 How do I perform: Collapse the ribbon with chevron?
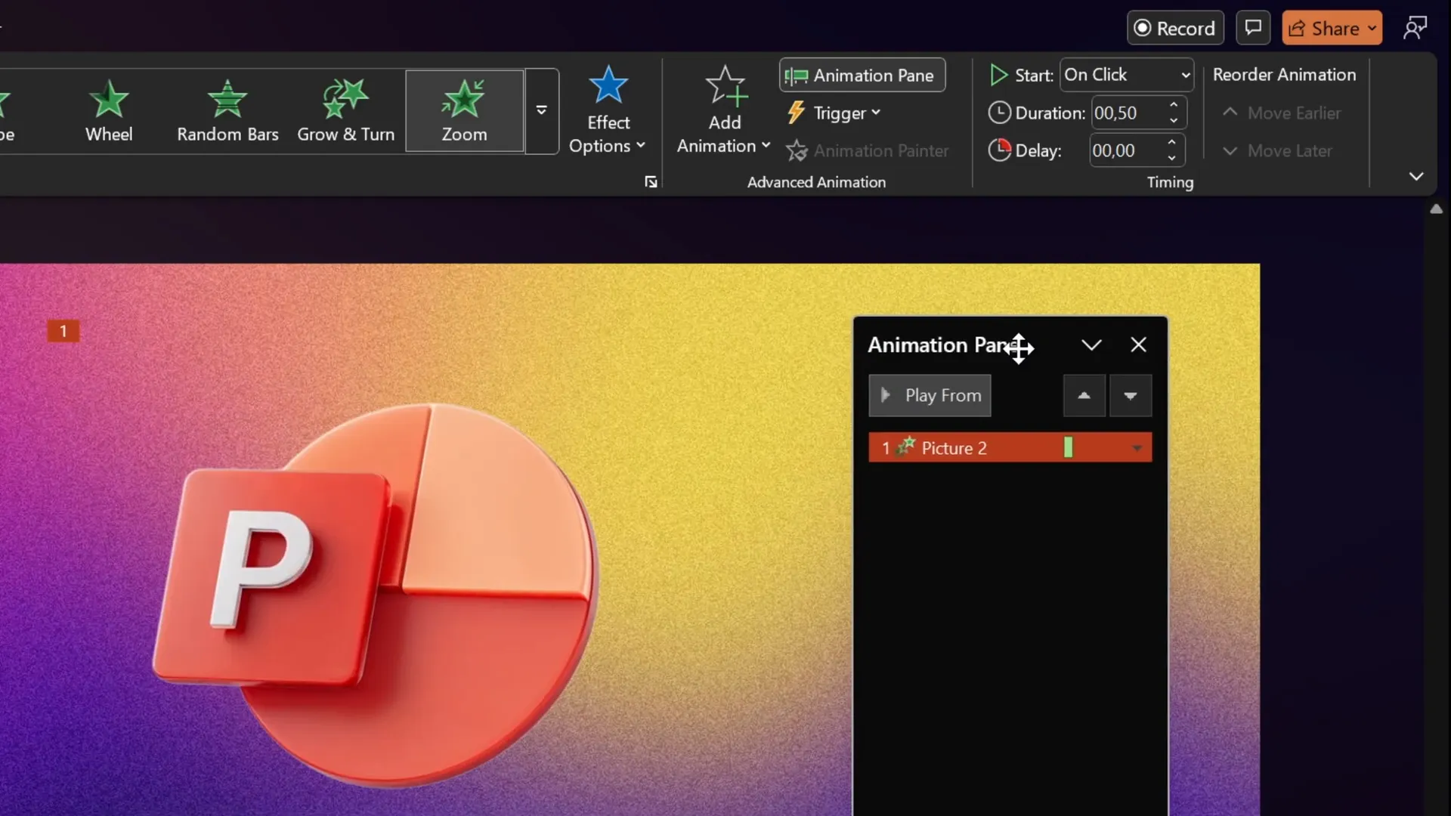coord(1416,177)
